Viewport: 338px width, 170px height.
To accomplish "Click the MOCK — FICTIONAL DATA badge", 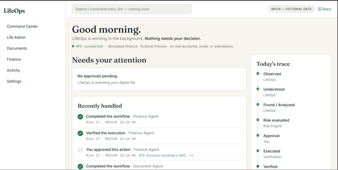I will click(x=291, y=9).
